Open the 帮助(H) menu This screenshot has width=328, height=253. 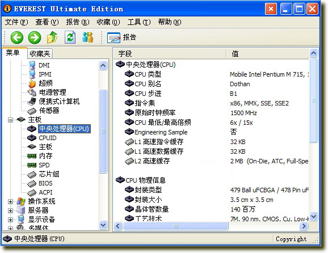tap(170, 22)
